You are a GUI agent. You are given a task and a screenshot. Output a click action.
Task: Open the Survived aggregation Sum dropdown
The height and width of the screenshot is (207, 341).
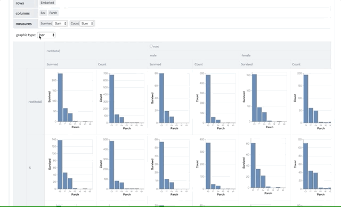60,23
